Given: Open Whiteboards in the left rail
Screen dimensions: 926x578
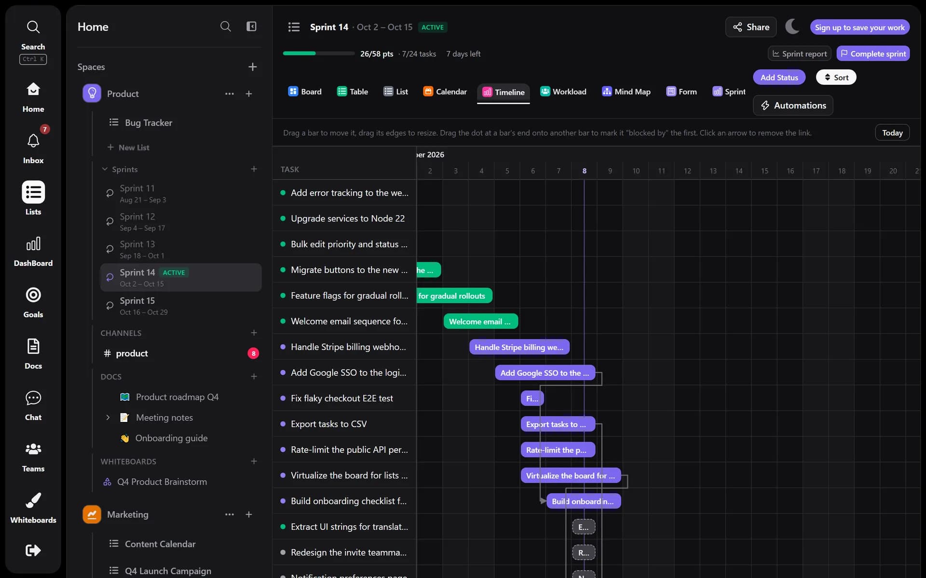Looking at the screenshot, I should (33, 508).
